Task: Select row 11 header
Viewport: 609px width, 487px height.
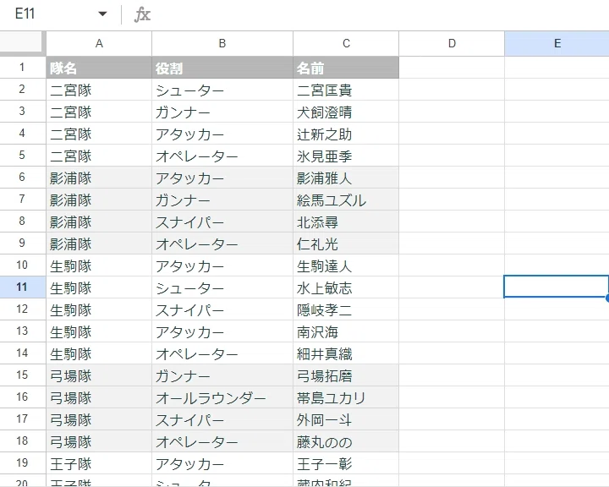Action: (x=22, y=287)
